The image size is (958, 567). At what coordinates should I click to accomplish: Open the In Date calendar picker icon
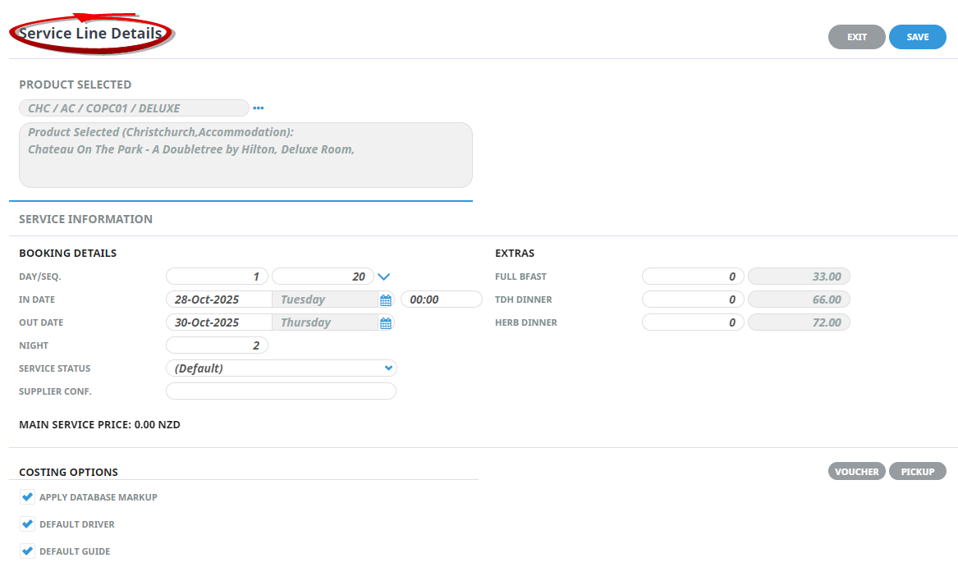click(386, 300)
